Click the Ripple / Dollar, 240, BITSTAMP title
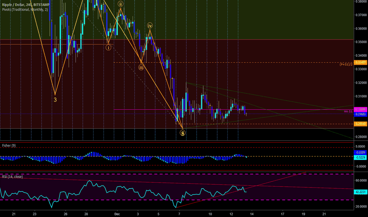This screenshot has width=368, height=217. point(26,5)
